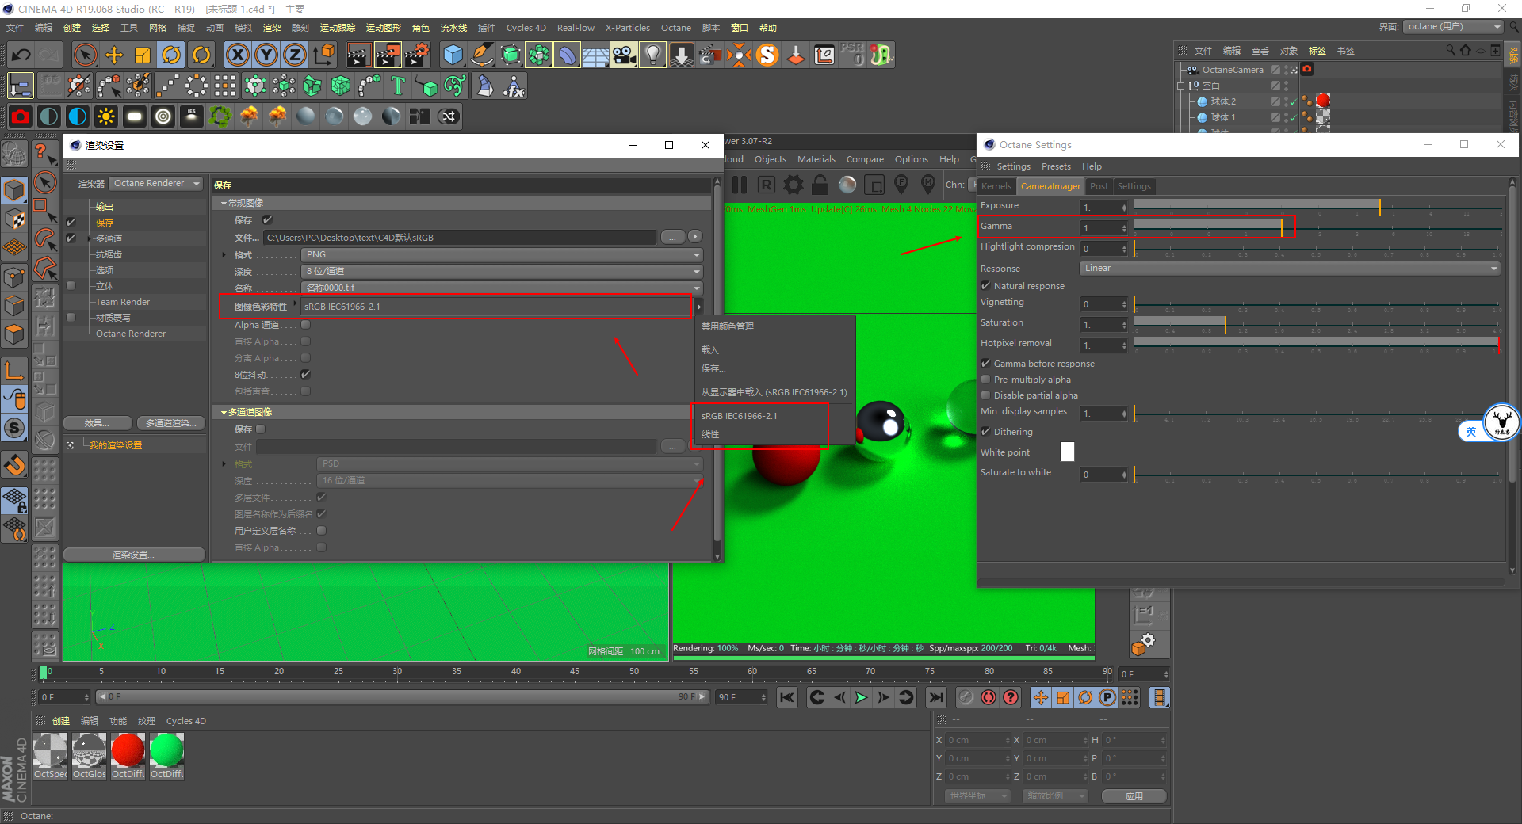The width and height of the screenshot is (1522, 824).
Task: Toggle the regular image Save checkbox
Action: tap(267, 219)
